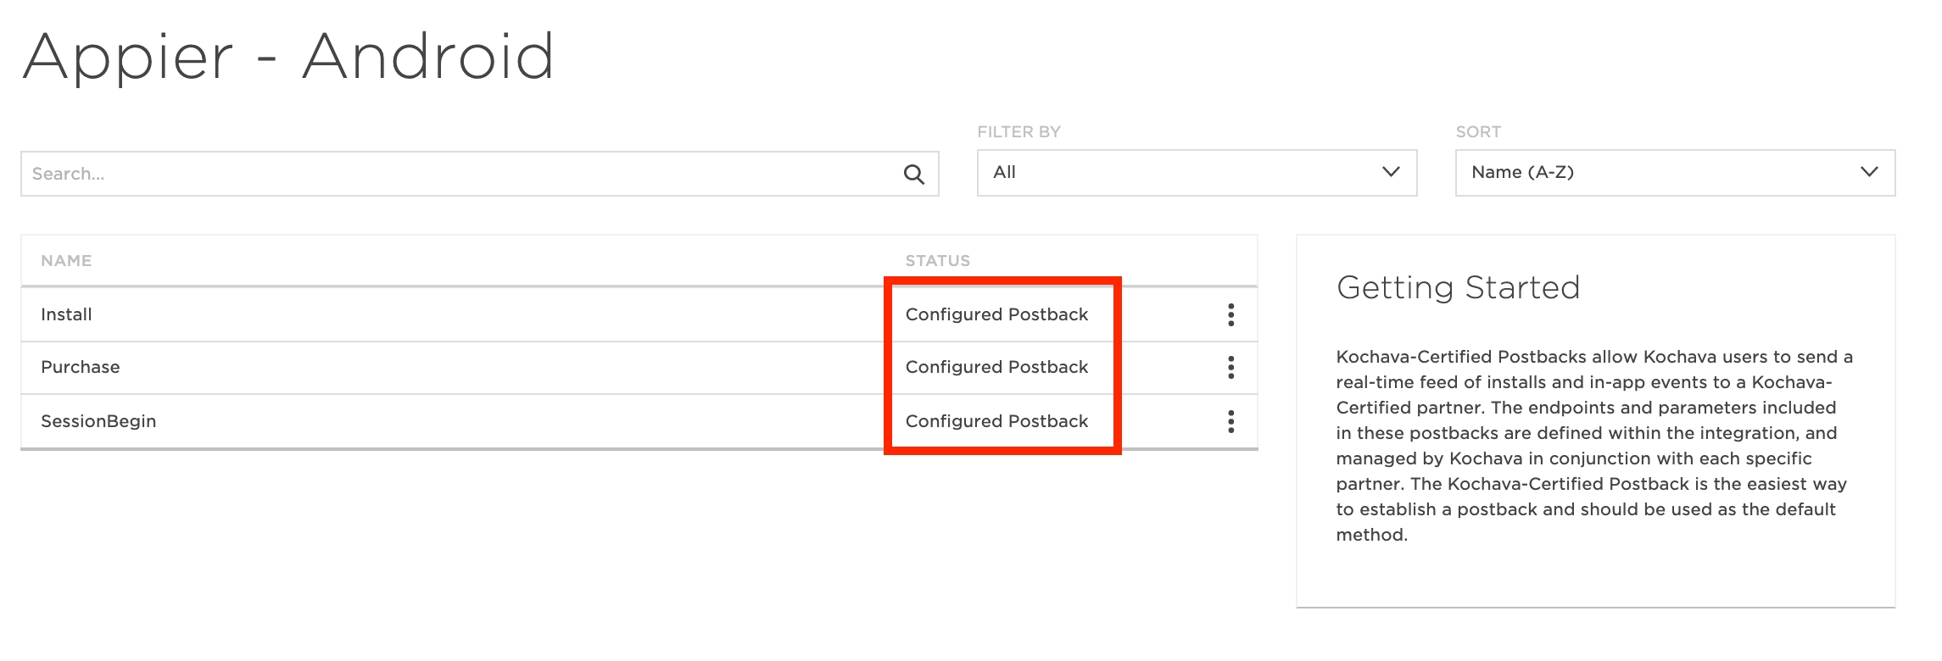Open the Filter By 'All' dropdown
This screenshot has width=1942, height=661.
(x=1196, y=173)
